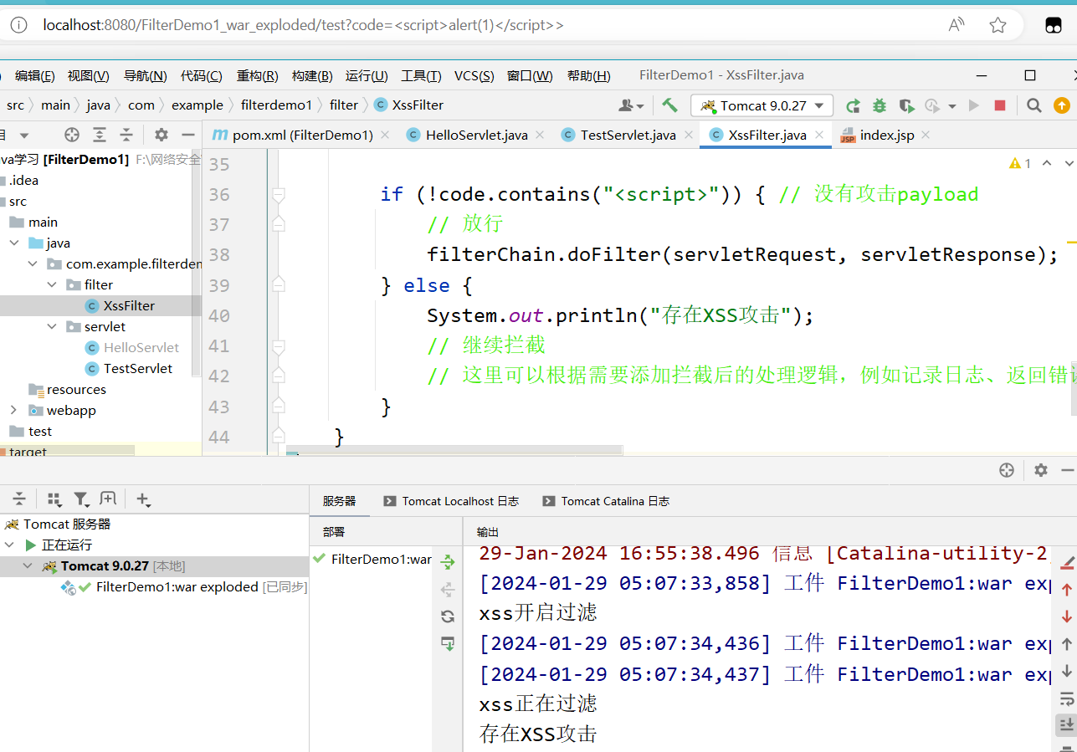Screen dimensions: 1077x752
Task: Hide the Project panel minus icon
Action: pyautogui.click(x=188, y=135)
